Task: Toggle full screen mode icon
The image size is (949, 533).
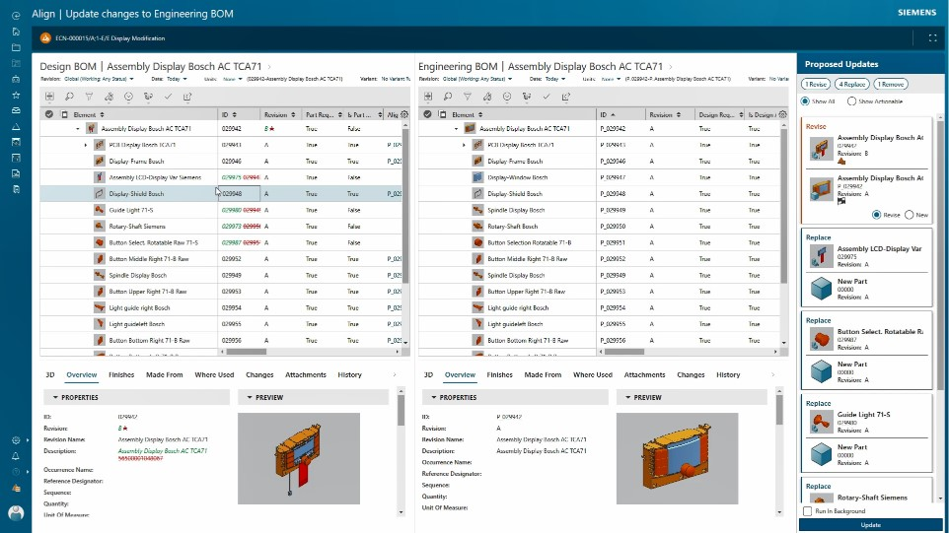Action: pos(932,38)
